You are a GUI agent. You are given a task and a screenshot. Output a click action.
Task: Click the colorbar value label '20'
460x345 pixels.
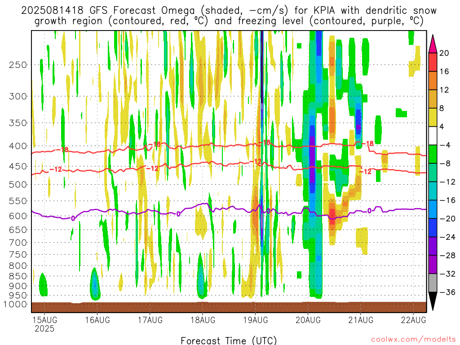click(x=444, y=53)
